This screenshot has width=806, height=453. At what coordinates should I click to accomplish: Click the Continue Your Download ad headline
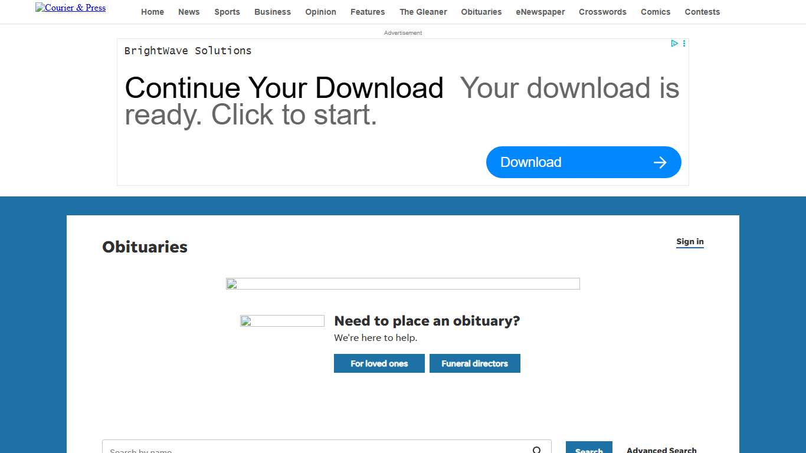tap(284, 88)
